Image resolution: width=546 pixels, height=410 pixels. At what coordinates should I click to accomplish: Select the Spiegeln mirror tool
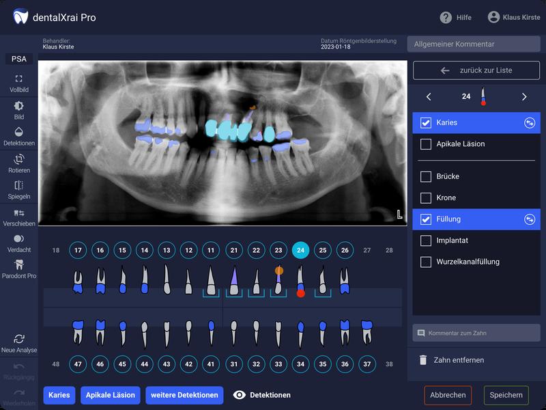(x=18, y=190)
